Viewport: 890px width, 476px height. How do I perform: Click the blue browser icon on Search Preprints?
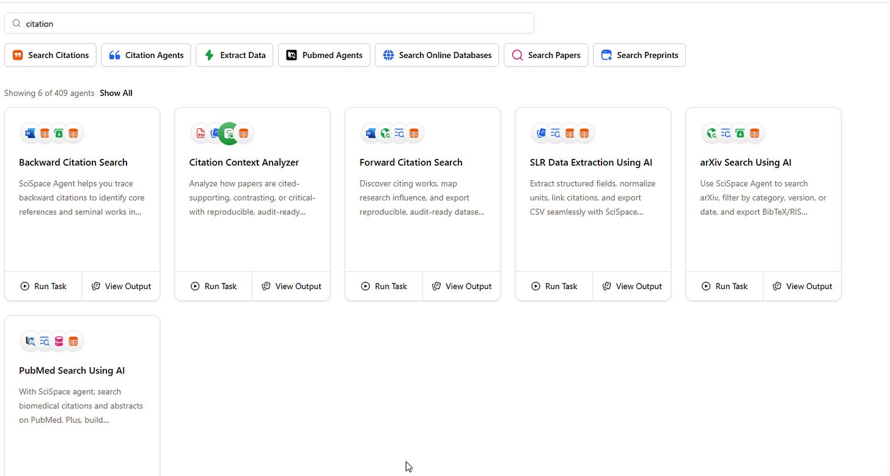coord(606,55)
